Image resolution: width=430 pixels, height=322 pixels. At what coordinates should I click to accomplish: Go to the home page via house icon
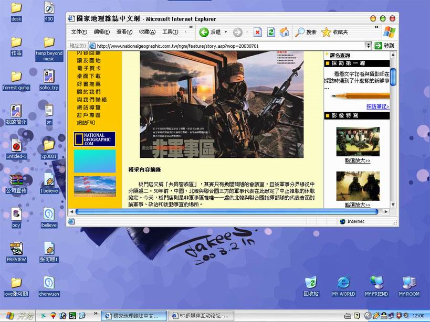click(x=285, y=33)
